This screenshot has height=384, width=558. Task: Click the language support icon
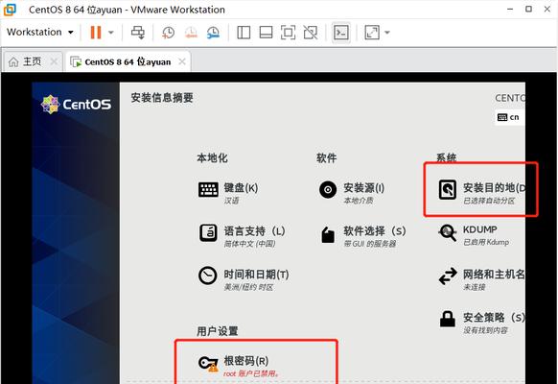coord(208,232)
